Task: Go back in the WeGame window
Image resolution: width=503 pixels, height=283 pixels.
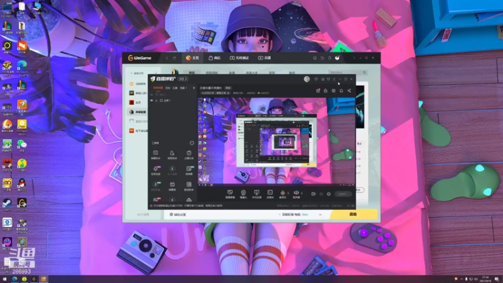Action: tap(167, 58)
